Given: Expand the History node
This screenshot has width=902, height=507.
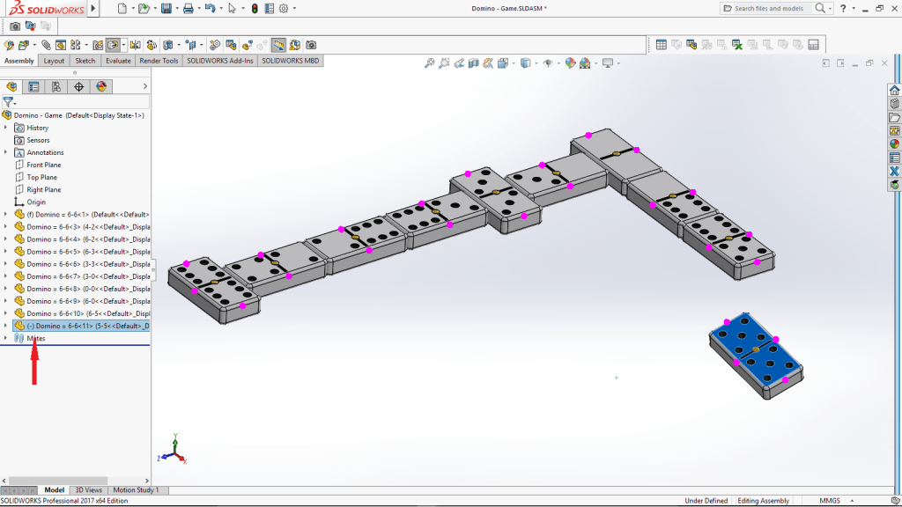Looking at the screenshot, I should pos(5,128).
